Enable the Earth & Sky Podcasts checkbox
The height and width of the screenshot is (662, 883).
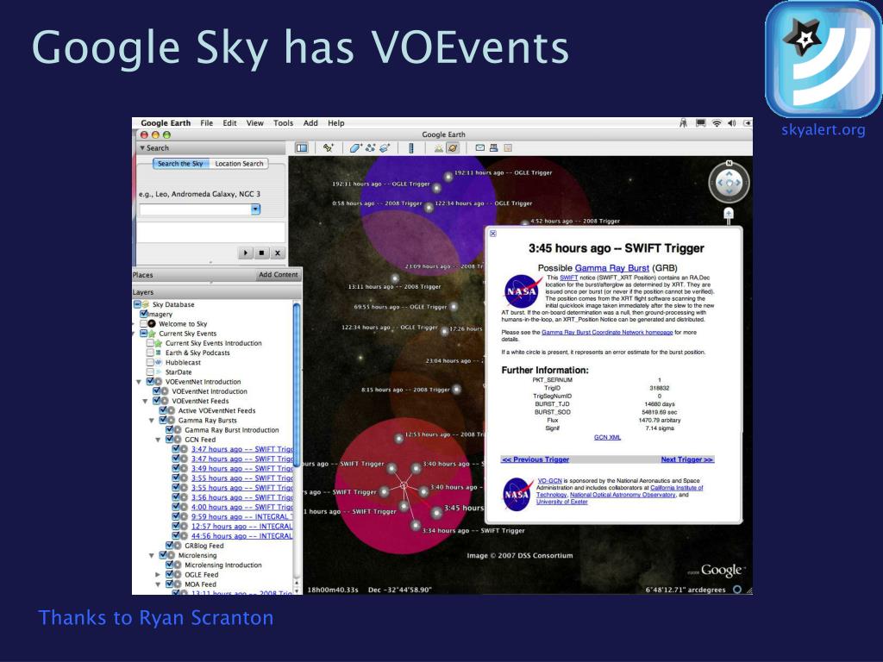pos(150,353)
